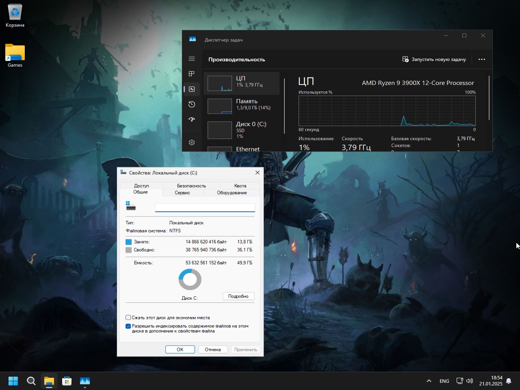This screenshot has width=520, height=390.
Task: Click 'Запустить новую задачу' button
Action: pos(434,59)
